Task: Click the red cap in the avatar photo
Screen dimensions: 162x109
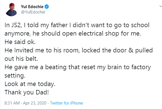Action: pyautogui.click(x=12, y=5)
